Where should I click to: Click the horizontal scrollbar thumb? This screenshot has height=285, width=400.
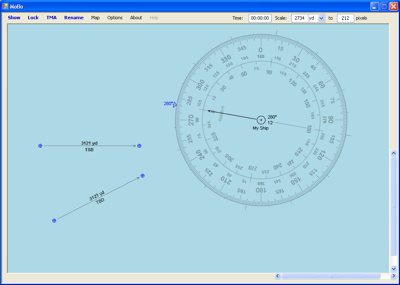click(x=330, y=276)
